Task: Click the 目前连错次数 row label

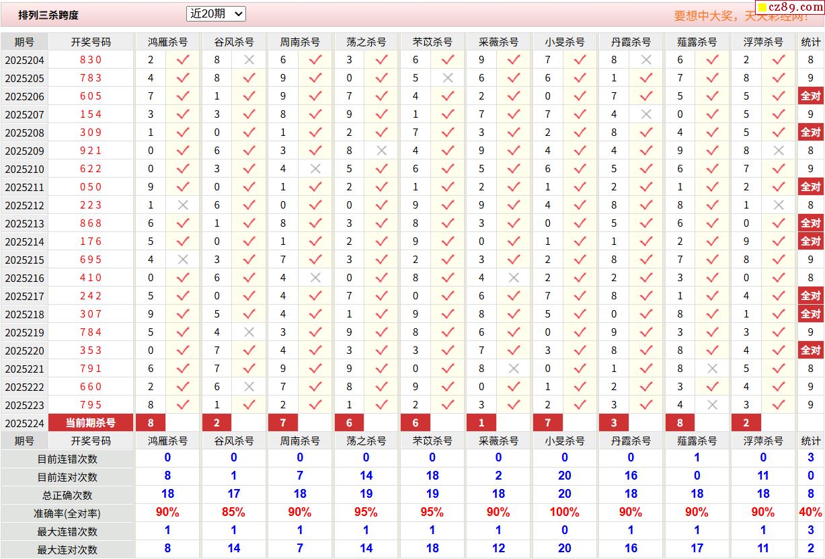Action: [x=67, y=459]
